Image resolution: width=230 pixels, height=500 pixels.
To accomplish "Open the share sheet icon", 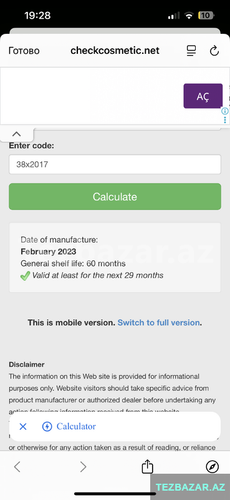I will tap(147, 467).
